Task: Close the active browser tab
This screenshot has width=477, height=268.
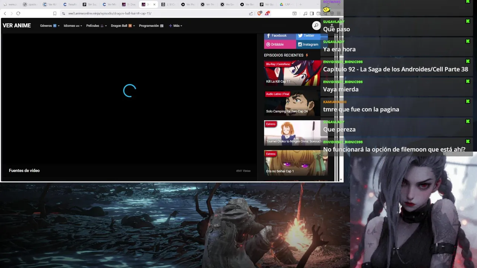Action: point(154,4)
